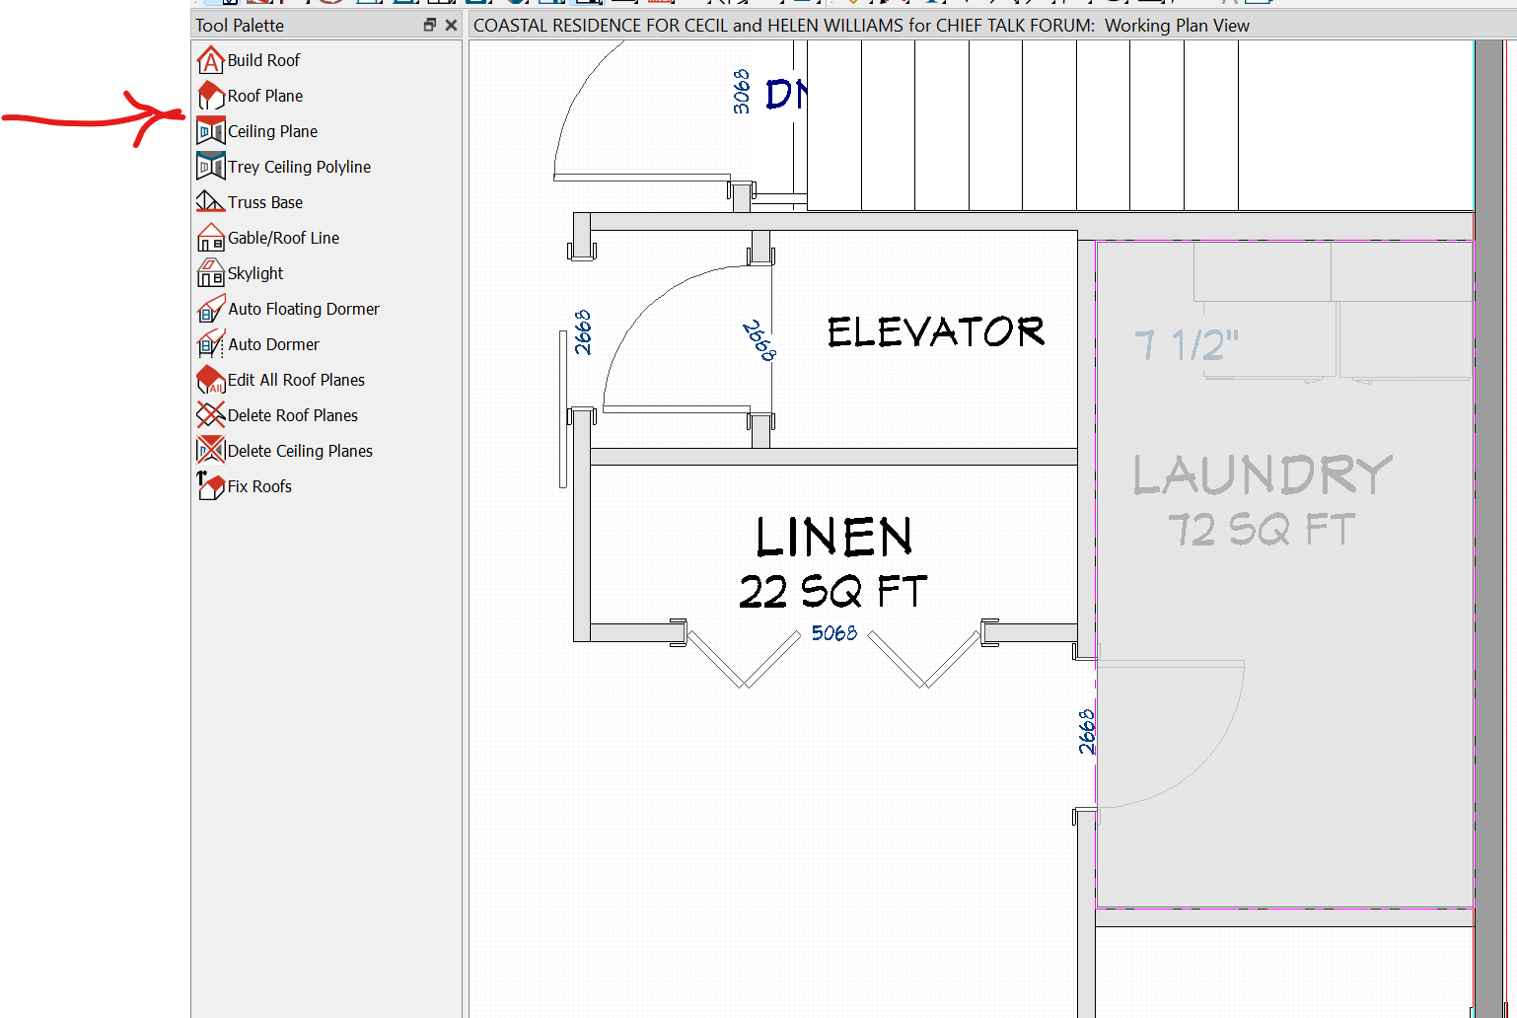Select the LINEN room label
Image resolution: width=1517 pixels, height=1018 pixels.
coord(833,539)
